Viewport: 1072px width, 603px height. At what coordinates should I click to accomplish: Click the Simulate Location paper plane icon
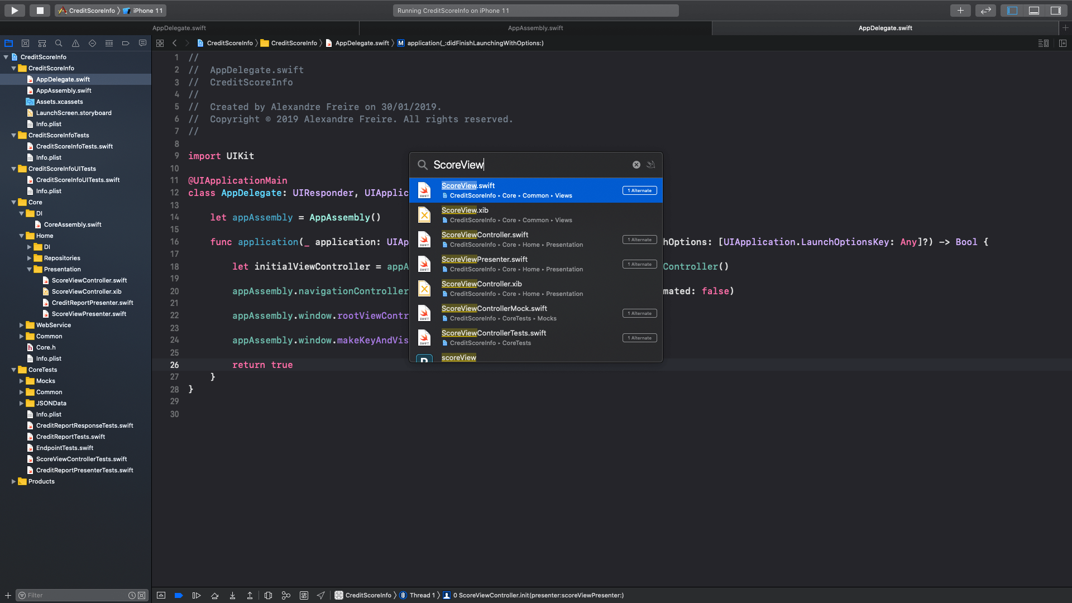(321, 595)
